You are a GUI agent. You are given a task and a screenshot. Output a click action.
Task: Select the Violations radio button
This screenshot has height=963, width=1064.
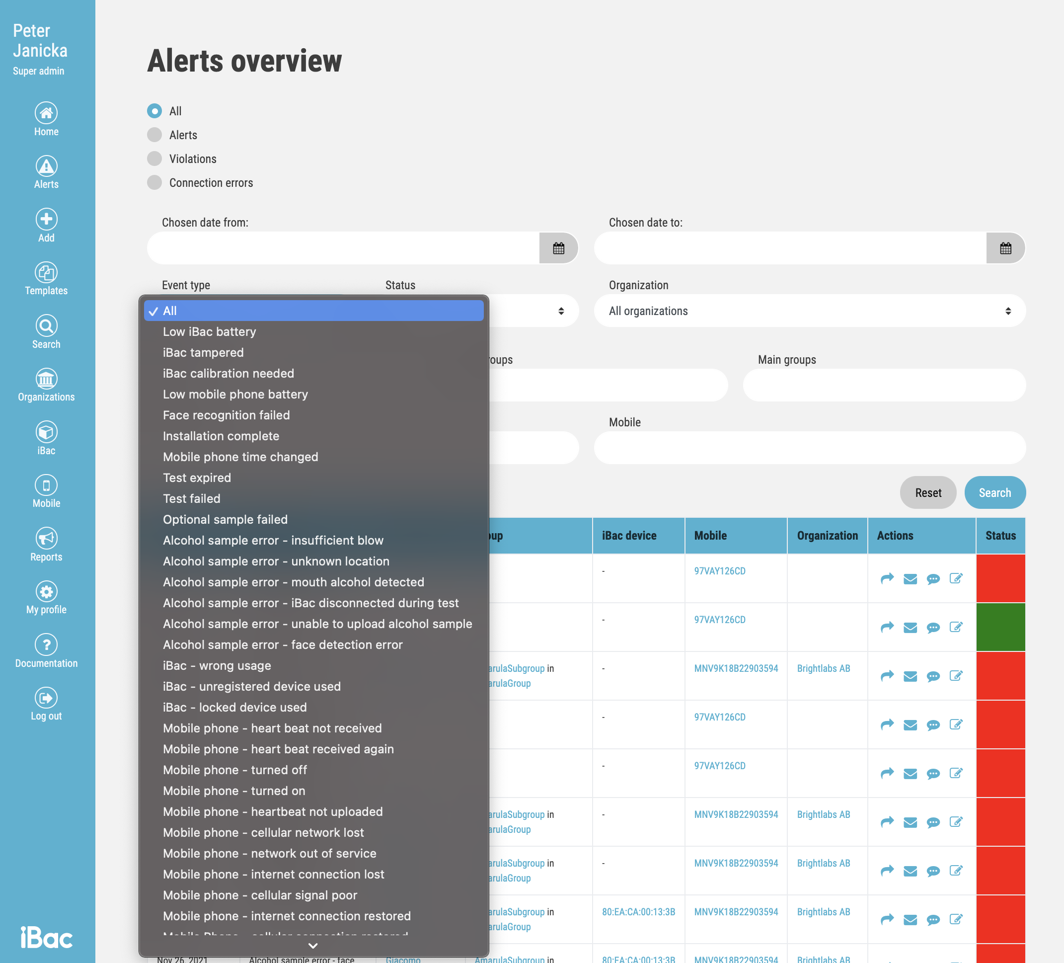(x=154, y=159)
